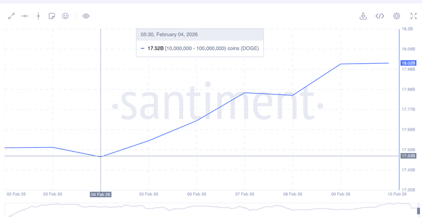Open the embed code dialog

coord(380,16)
